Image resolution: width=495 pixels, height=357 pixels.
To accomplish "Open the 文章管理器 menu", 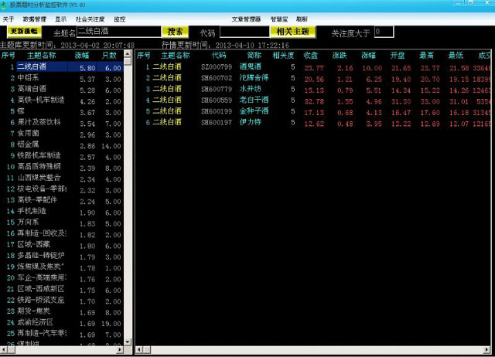I will [246, 19].
